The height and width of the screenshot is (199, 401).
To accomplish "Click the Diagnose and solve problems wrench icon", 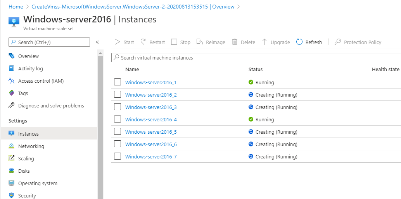I will 12,105.
